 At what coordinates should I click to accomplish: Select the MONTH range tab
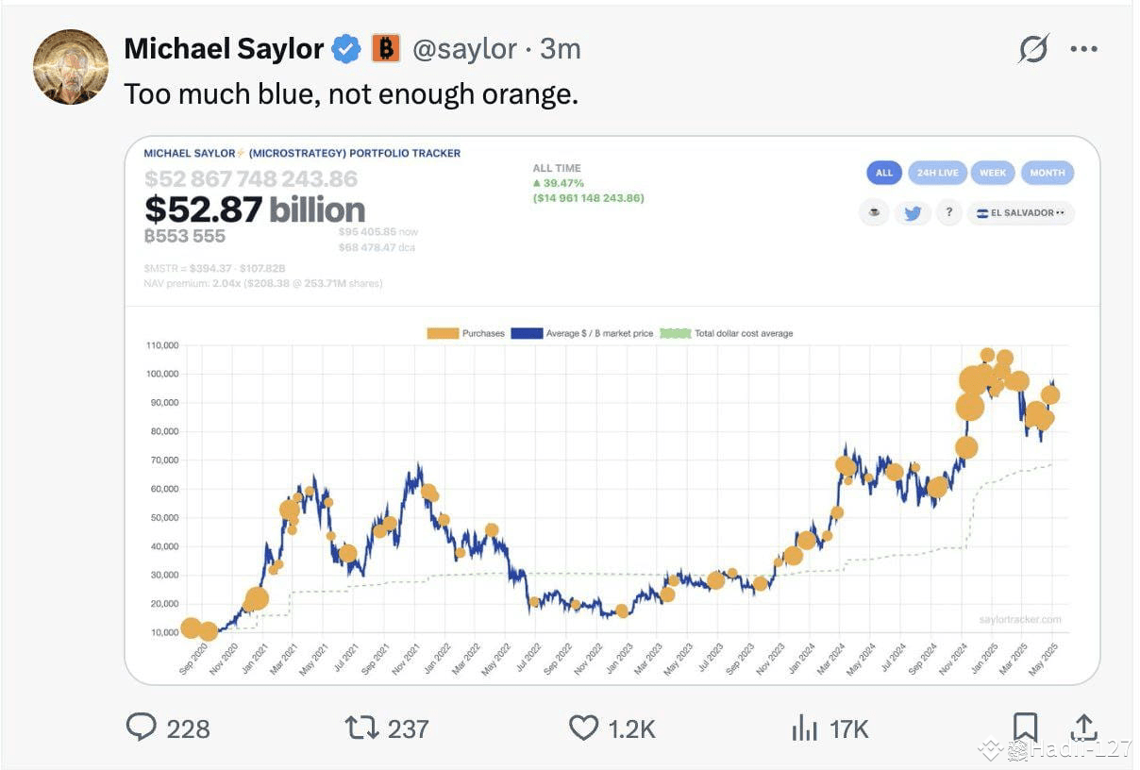1048,173
